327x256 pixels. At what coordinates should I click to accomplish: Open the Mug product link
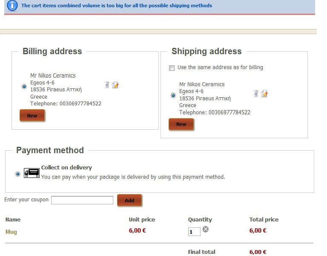(x=11, y=232)
